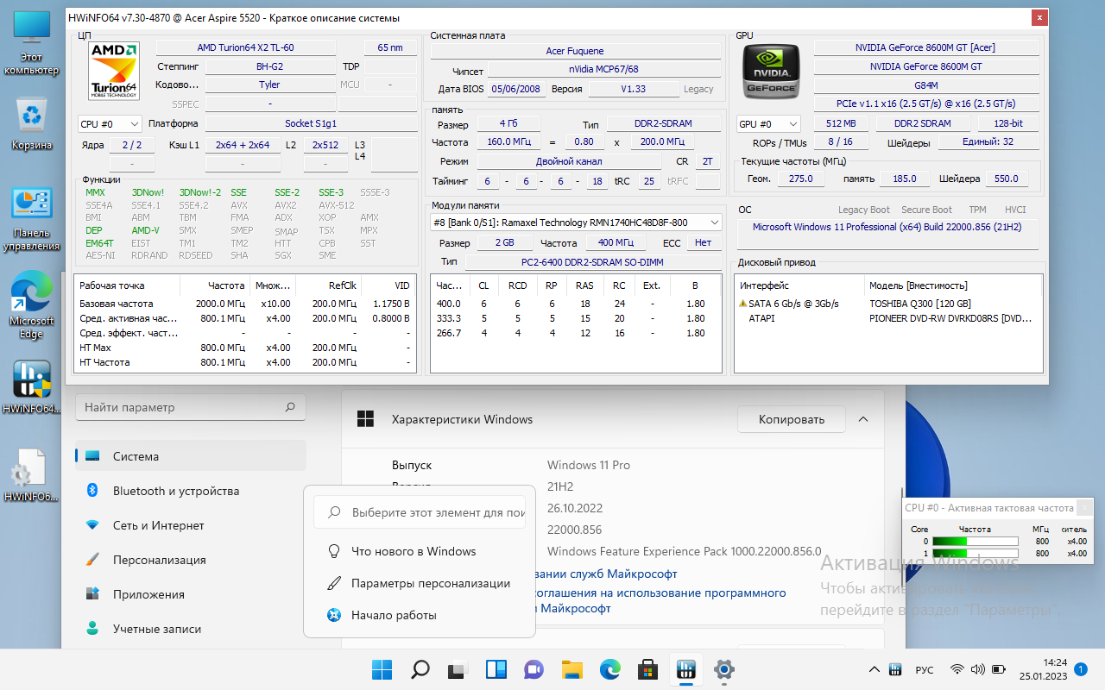1105x690 pixels.
Task: Click the PC2-6400 DDR2-SDRAM SO-DIMM field
Action: pyautogui.click(x=593, y=262)
